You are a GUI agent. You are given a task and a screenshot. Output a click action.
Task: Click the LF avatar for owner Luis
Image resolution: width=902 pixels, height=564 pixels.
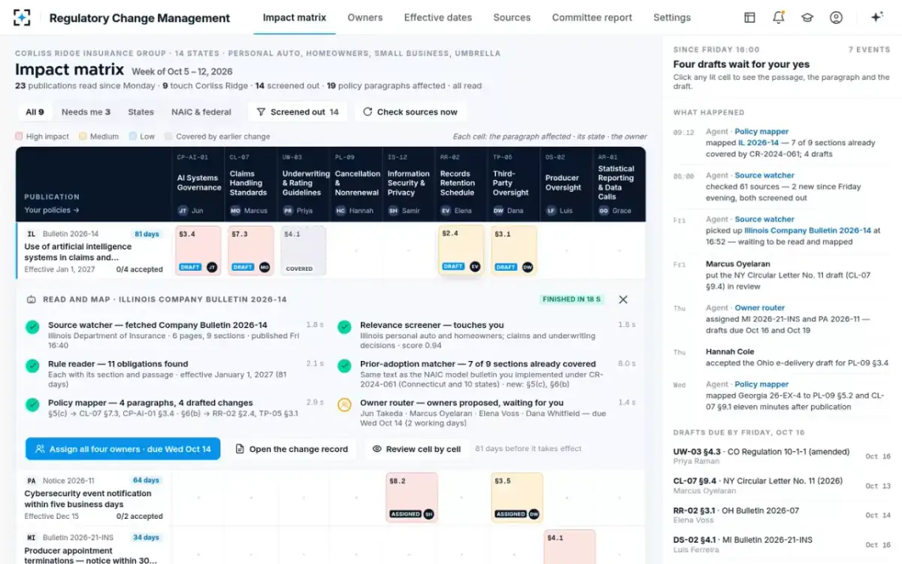(551, 211)
